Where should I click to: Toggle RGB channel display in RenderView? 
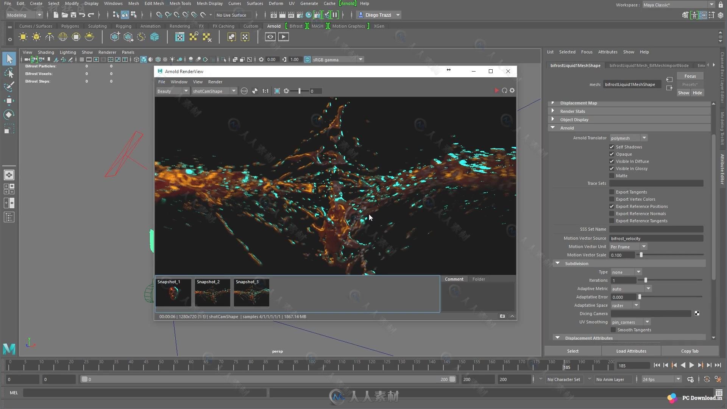244,91
